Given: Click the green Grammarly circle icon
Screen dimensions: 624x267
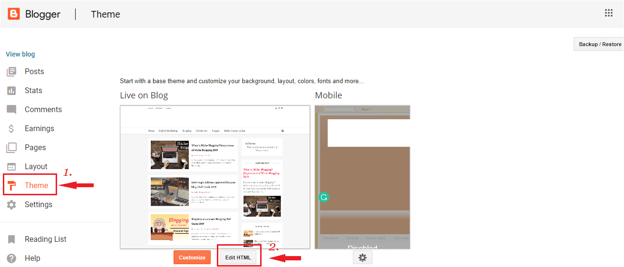Looking at the screenshot, I should click(x=324, y=197).
